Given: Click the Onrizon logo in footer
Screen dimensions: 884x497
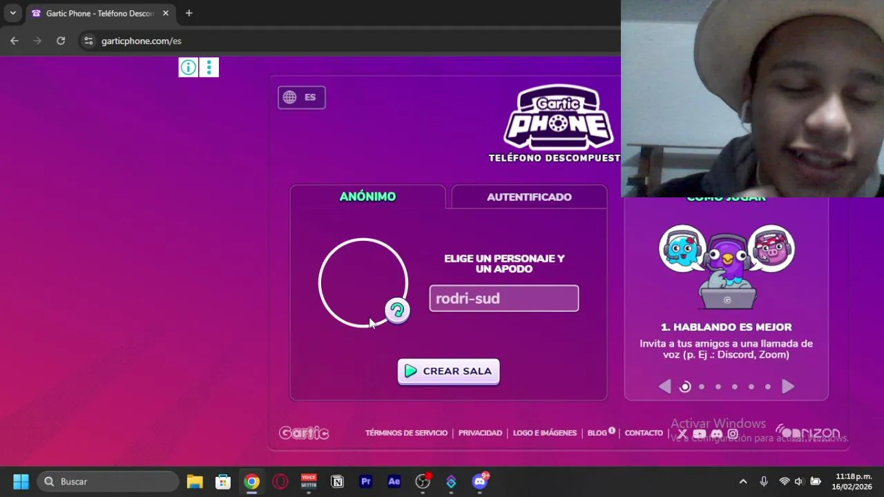Looking at the screenshot, I should point(807,433).
